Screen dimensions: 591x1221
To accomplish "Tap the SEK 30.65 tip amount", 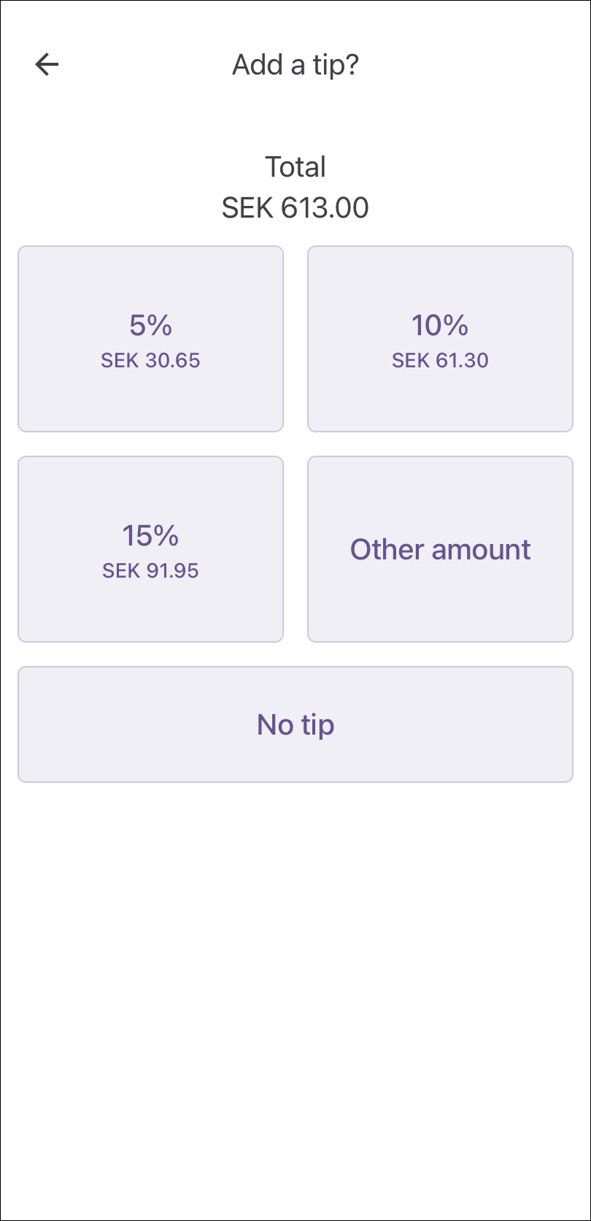I will [150, 361].
